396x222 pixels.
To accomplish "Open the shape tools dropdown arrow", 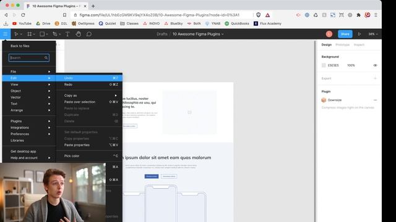I will [x=47, y=35].
